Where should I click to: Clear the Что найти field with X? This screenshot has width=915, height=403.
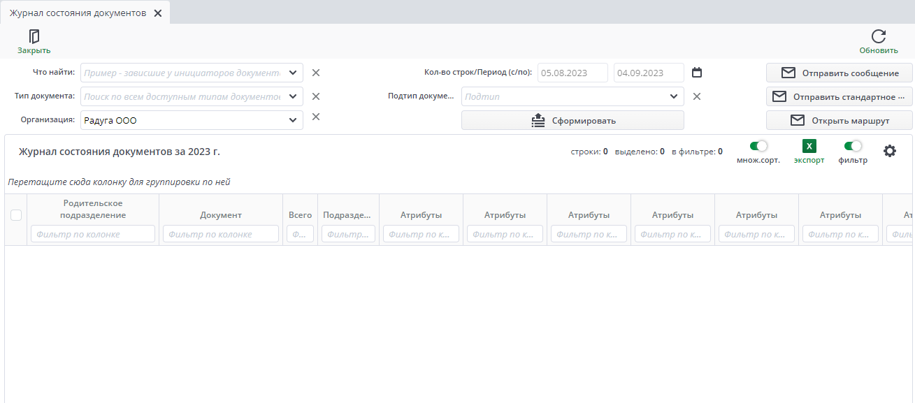click(315, 73)
